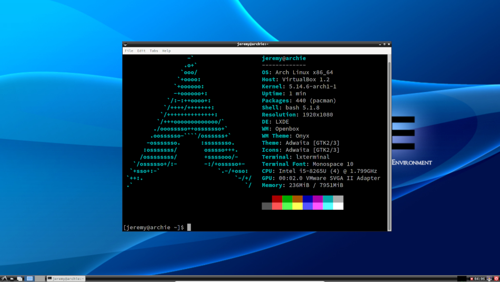
Task: Click the teal swatch in top row
Action: [x=328, y=199]
